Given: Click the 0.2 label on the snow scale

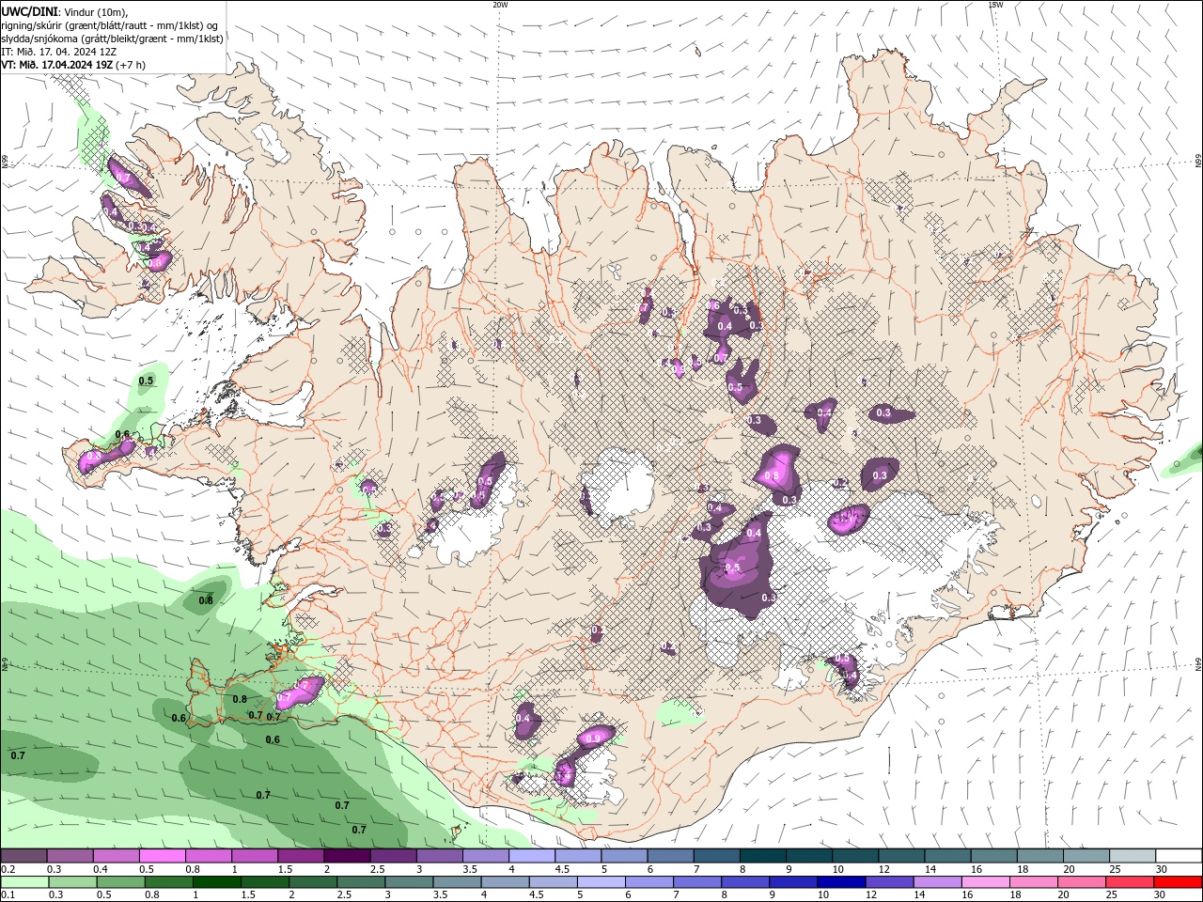Looking at the screenshot, I should [8, 869].
